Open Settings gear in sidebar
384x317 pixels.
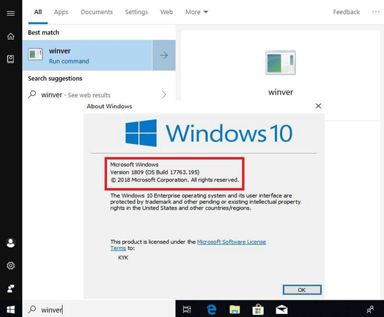coord(10,265)
